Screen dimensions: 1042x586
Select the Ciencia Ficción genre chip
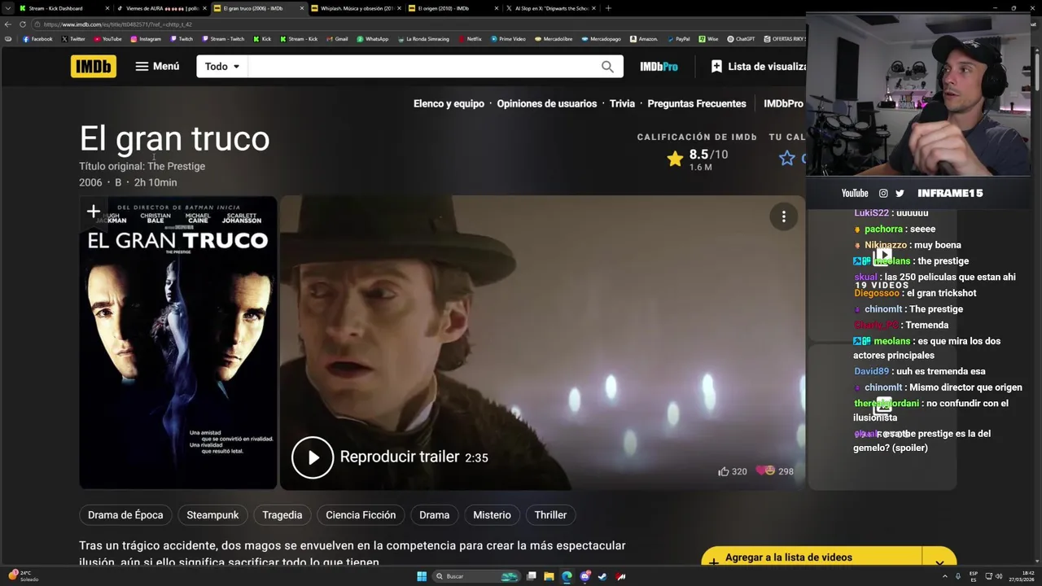click(x=361, y=515)
